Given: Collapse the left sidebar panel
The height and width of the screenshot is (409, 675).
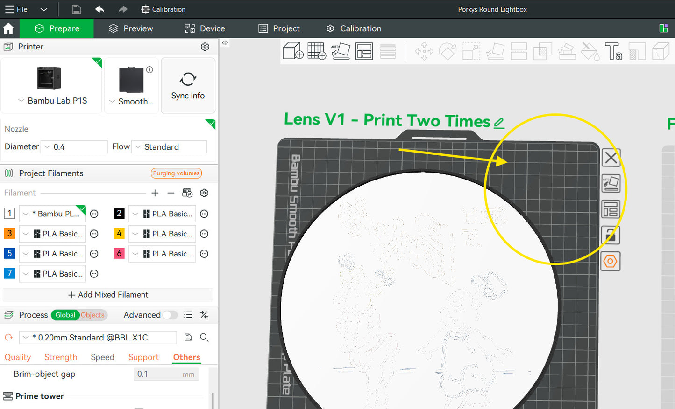Looking at the screenshot, I should pyautogui.click(x=225, y=43).
